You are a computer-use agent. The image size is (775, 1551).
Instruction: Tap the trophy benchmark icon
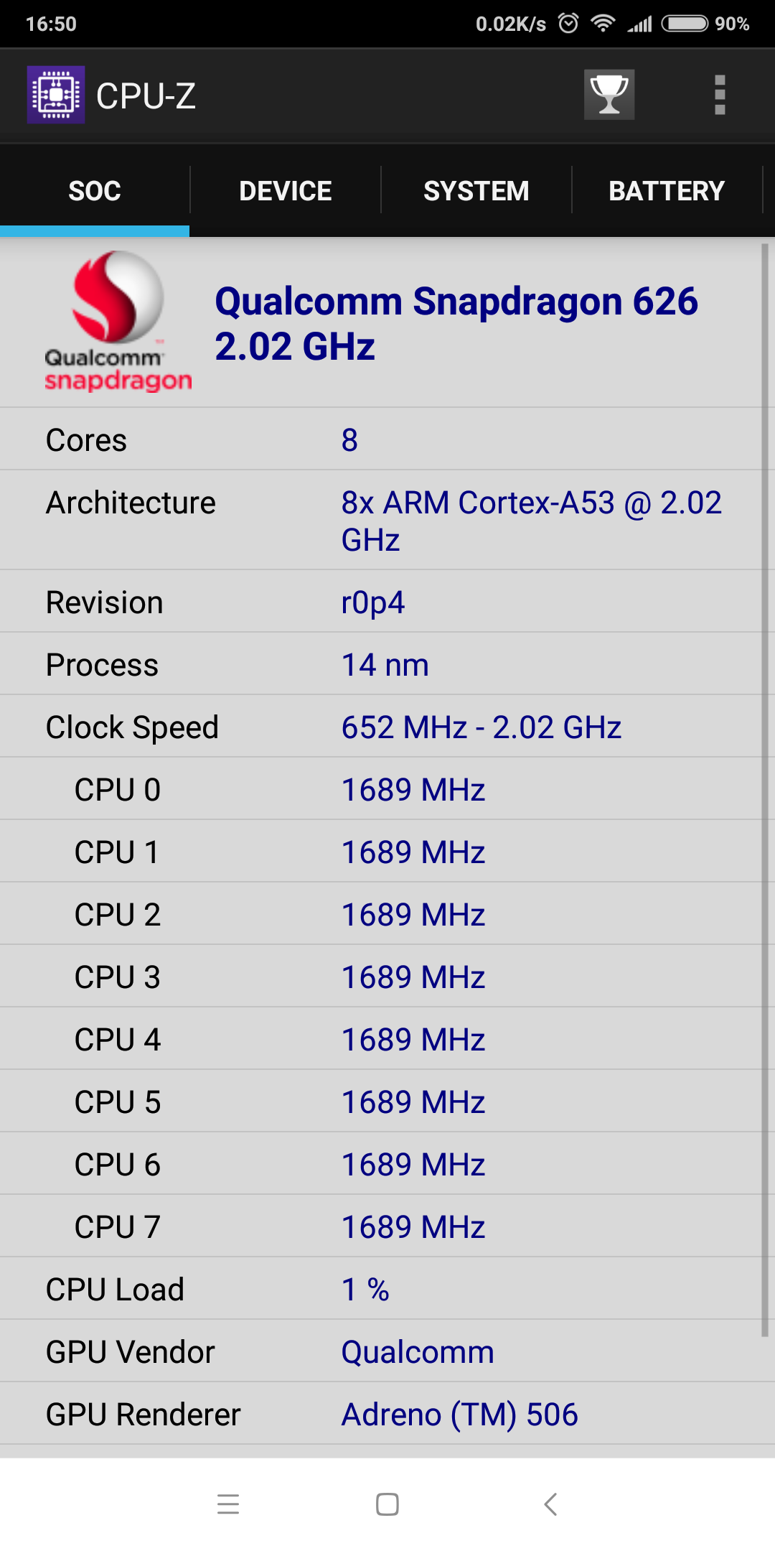pyautogui.click(x=609, y=95)
